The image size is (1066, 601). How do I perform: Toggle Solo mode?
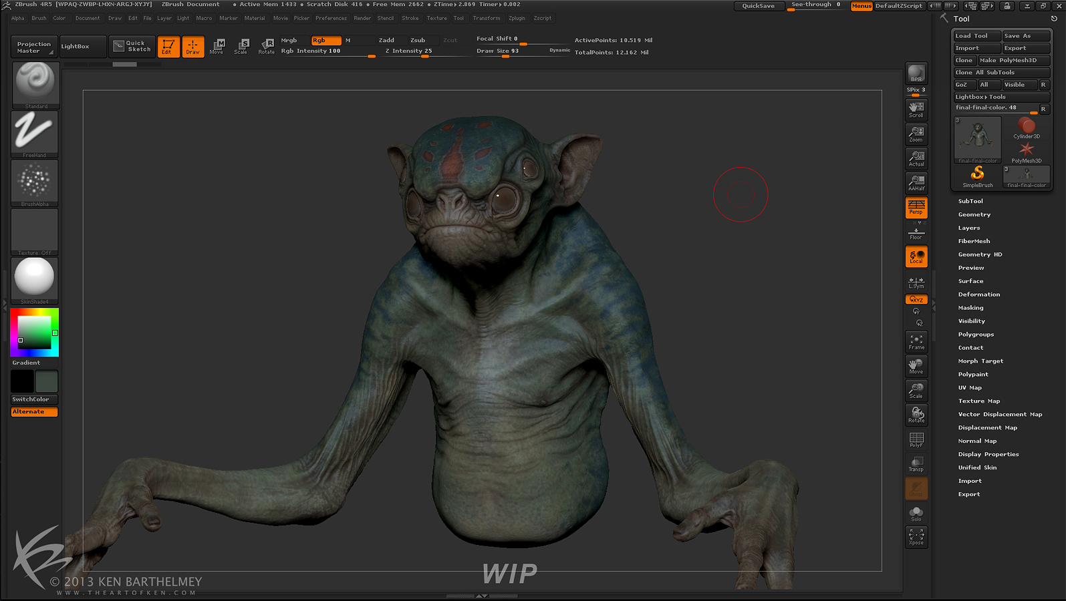click(x=916, y=513)
